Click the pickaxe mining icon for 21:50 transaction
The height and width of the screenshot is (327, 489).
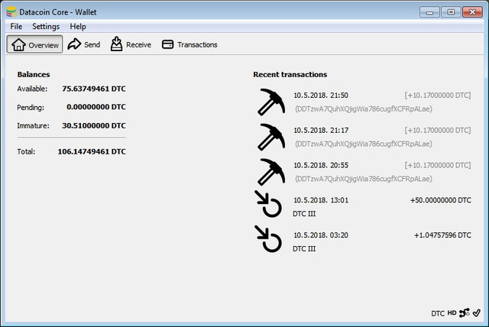[271, 102]
